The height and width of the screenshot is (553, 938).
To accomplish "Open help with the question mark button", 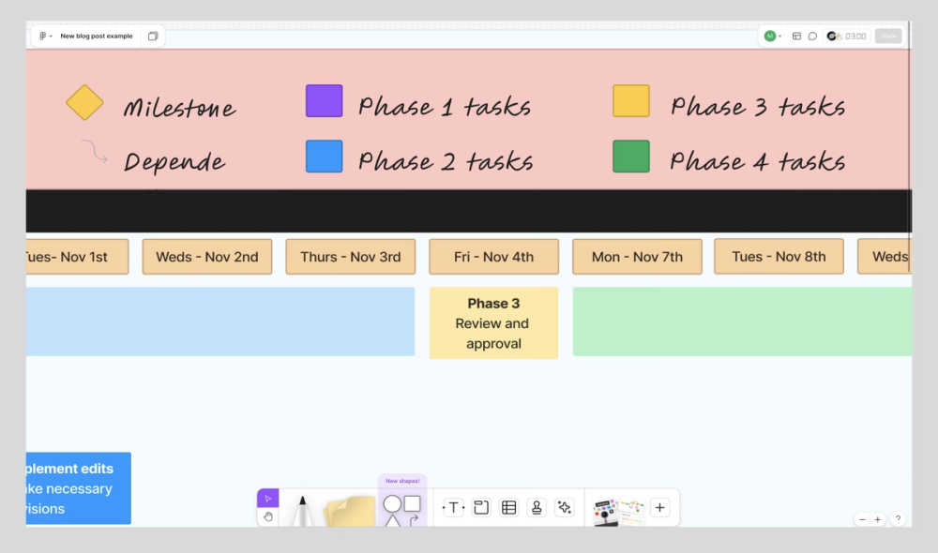I will point(898,518).
